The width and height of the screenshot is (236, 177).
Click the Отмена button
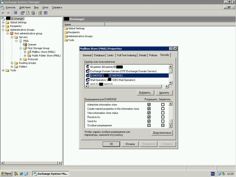click(x=130, y=144)
